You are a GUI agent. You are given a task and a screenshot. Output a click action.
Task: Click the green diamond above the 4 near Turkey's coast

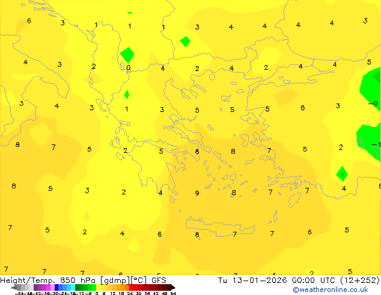342,174
